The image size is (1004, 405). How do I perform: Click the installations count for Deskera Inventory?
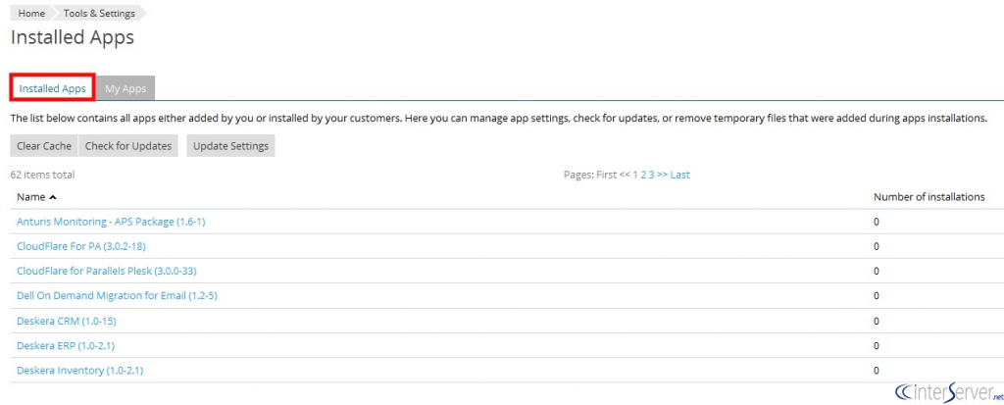point(877,371)
